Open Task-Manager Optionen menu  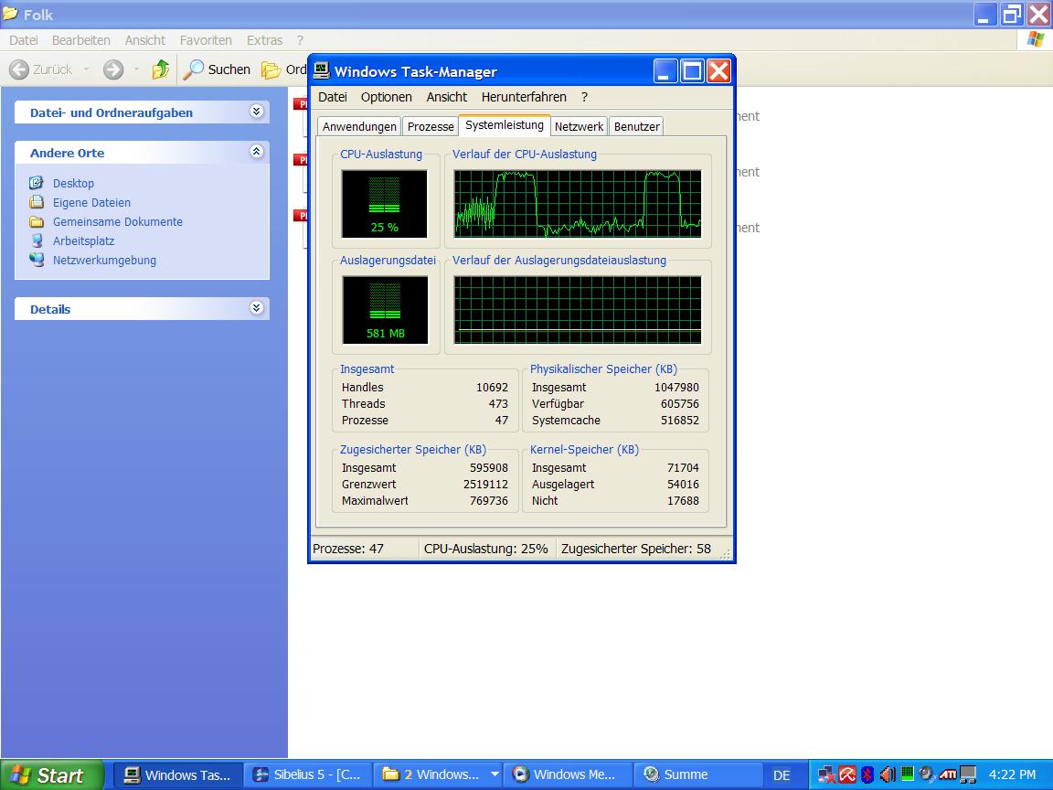386,97
